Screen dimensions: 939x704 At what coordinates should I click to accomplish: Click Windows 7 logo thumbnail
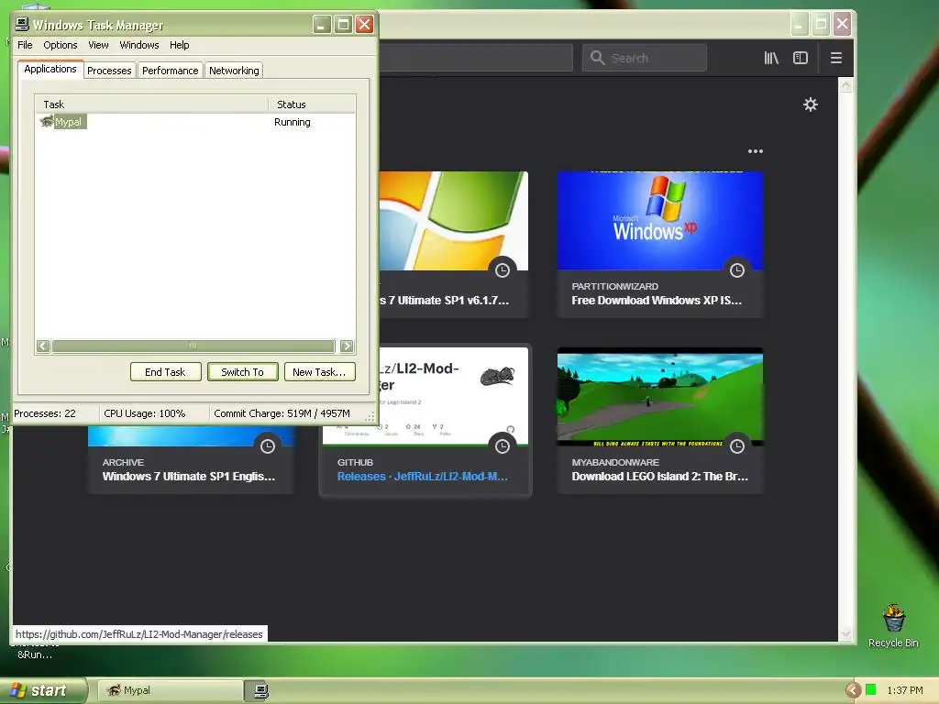click(453, 221)
